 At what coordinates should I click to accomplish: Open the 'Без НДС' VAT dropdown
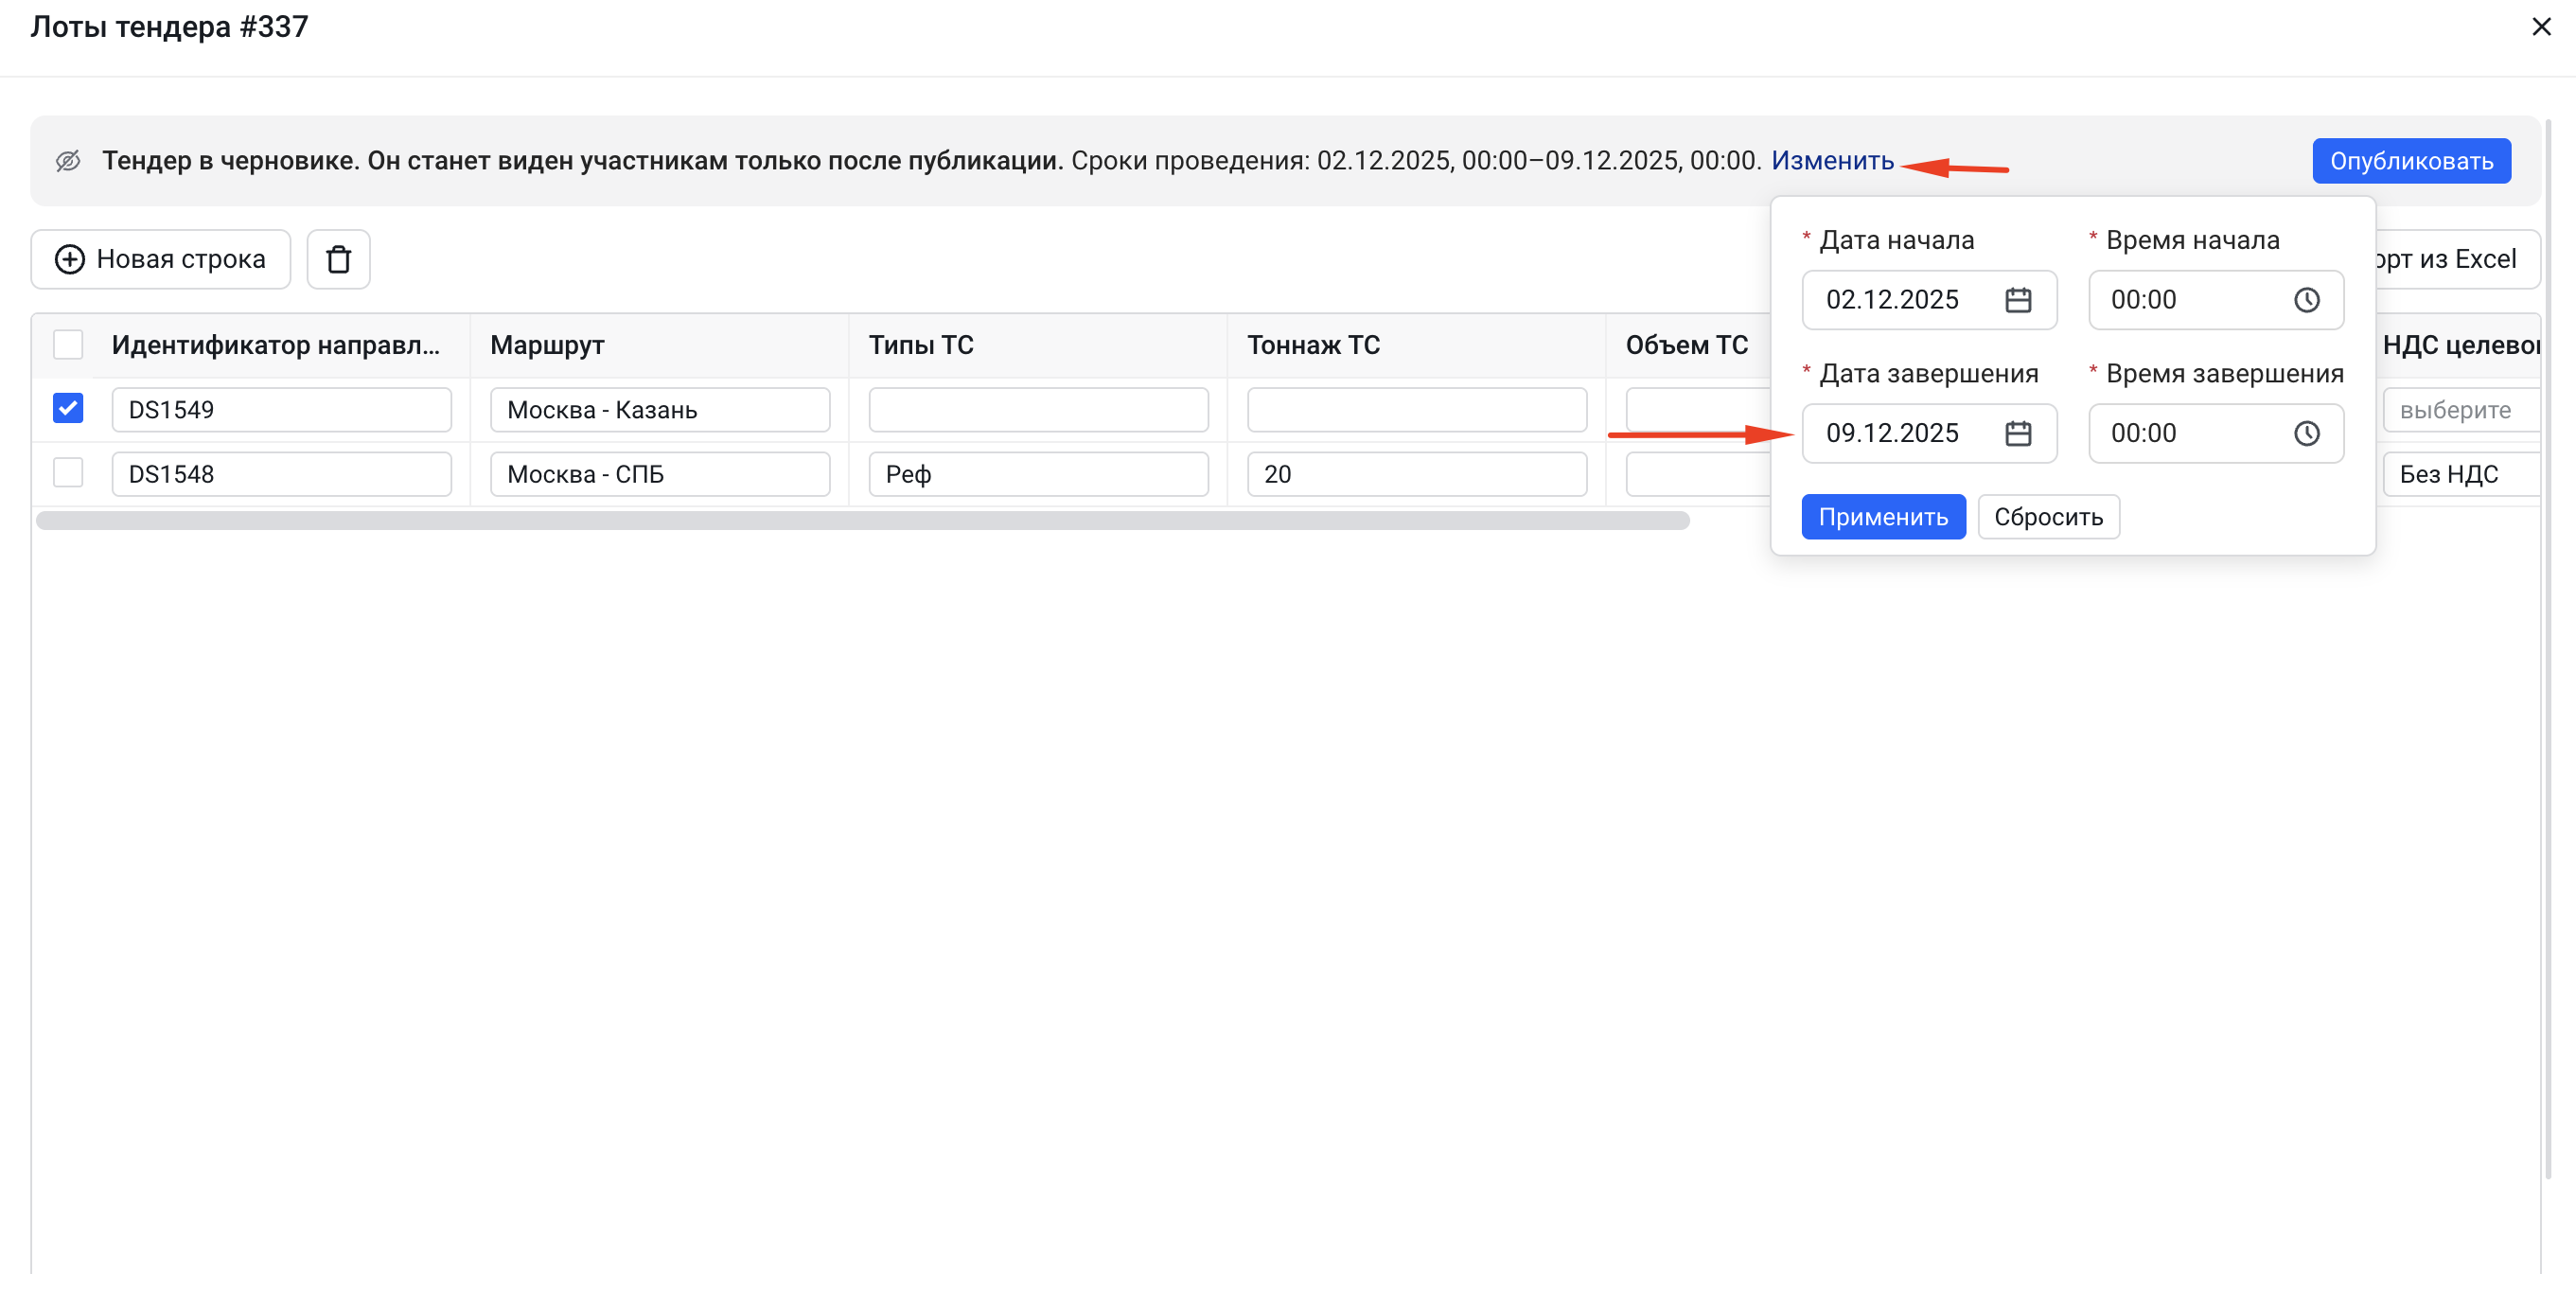2459,474
